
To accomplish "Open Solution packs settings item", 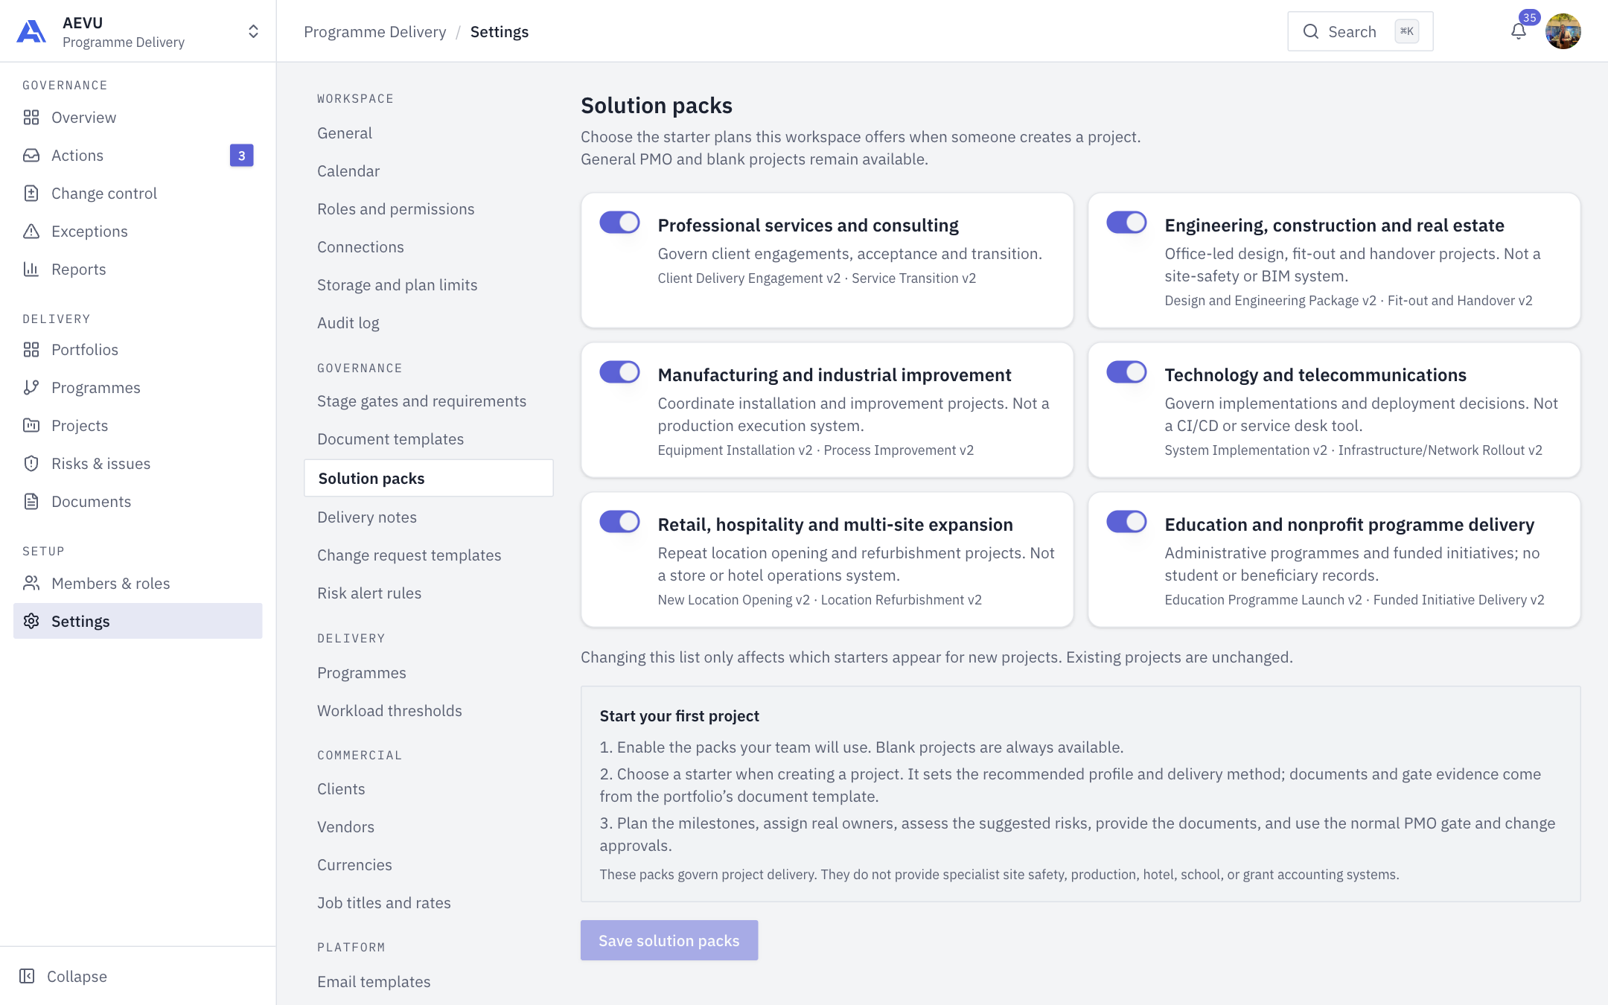I will pyautogui.click(x=429, y=479).
